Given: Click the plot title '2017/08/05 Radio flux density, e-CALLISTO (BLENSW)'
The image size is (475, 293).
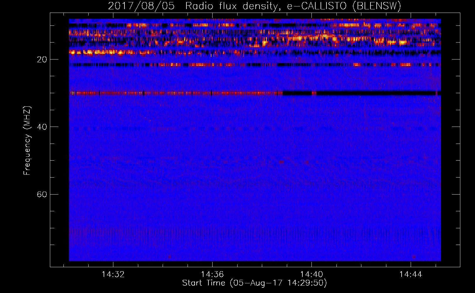Looking at the screenshot, I should 255,6.
